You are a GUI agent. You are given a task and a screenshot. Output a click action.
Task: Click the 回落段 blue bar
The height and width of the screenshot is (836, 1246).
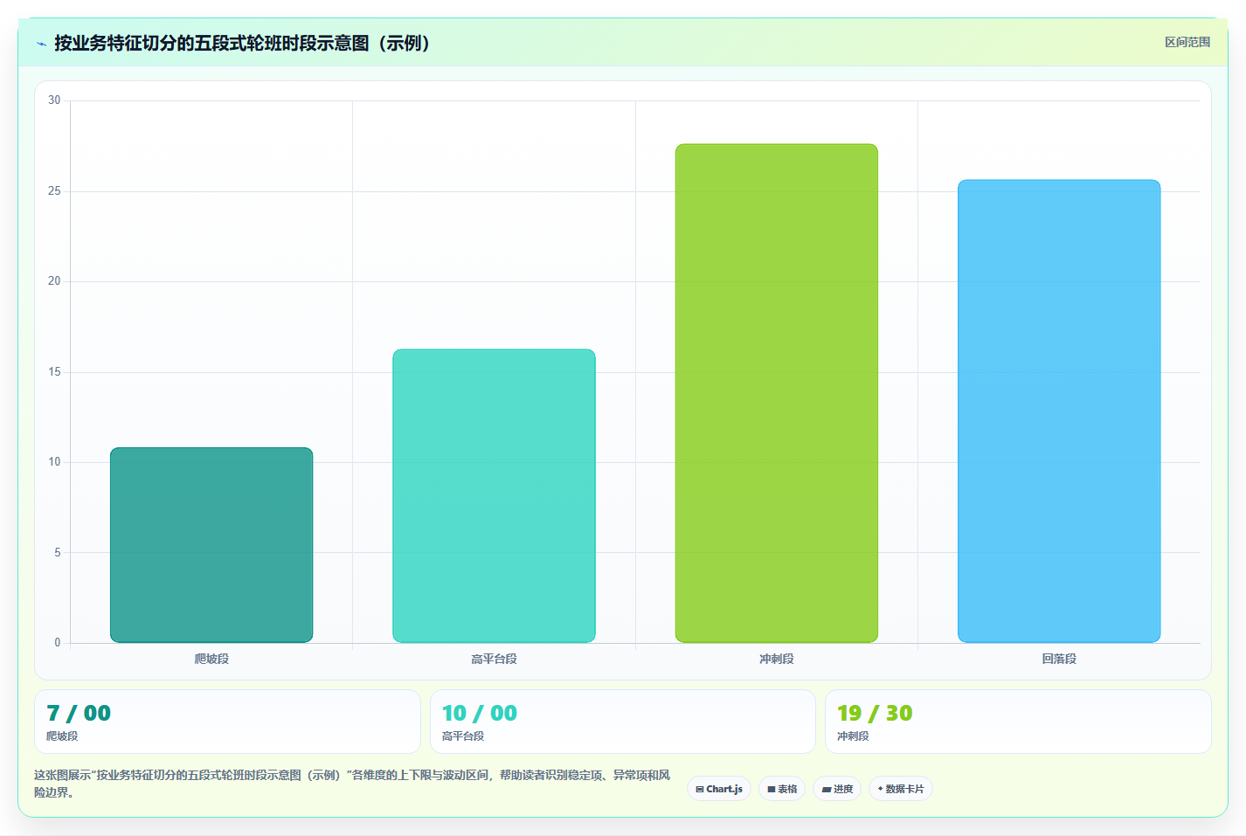[x=1059, y=411]
